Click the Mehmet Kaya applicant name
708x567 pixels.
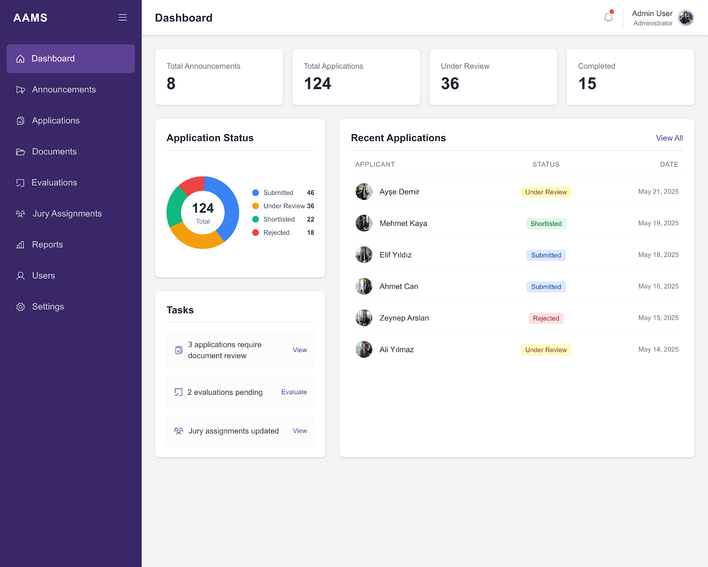pyautogui.click(x=403, y=223)
